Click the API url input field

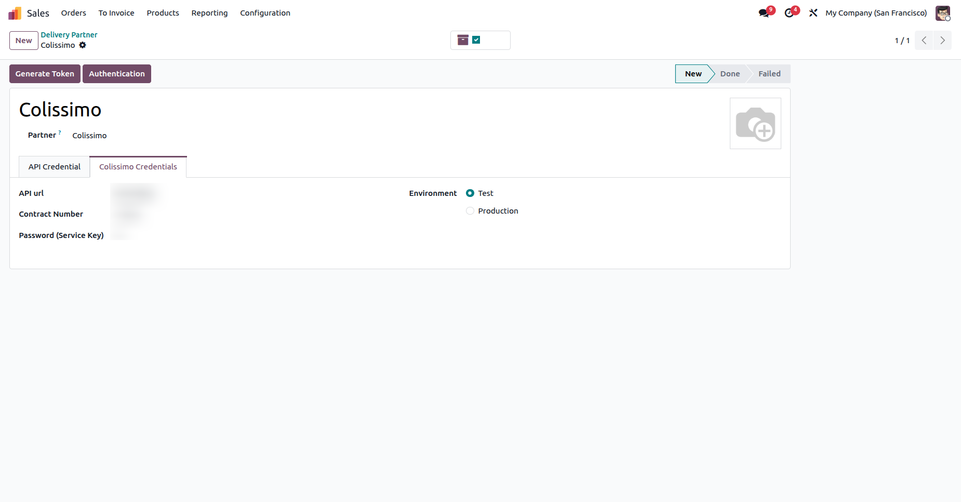(x=136, y=193)
